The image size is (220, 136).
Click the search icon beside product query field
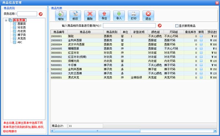tap(159, 26)
